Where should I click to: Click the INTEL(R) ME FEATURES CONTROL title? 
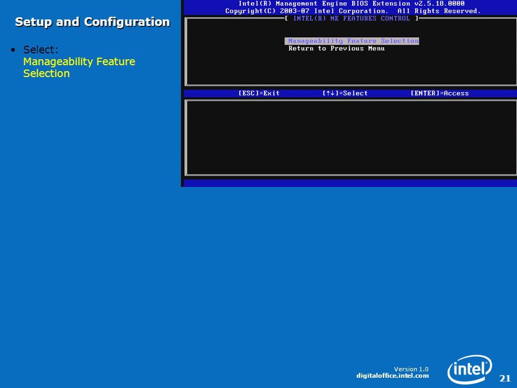352,18
